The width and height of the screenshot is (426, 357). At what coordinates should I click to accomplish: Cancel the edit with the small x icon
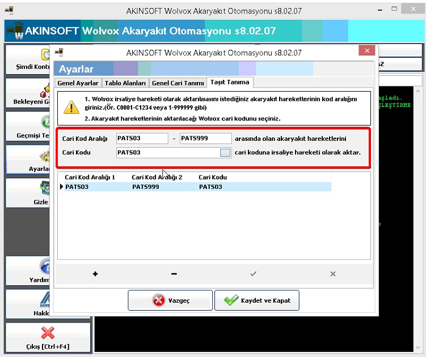pos(333,274)
